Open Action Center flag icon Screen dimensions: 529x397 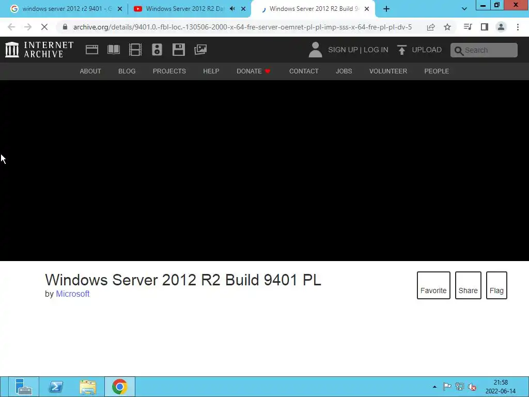click(x=447, y=387)
